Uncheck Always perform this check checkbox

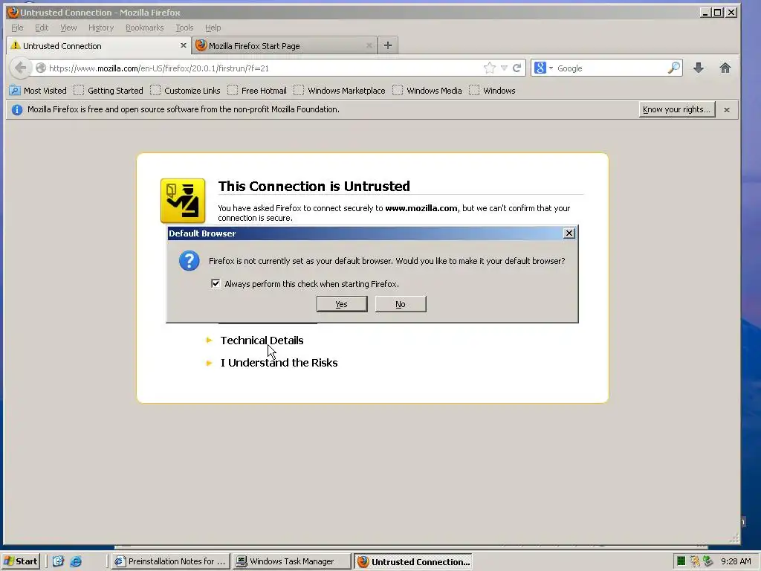[x=216, y=283]
